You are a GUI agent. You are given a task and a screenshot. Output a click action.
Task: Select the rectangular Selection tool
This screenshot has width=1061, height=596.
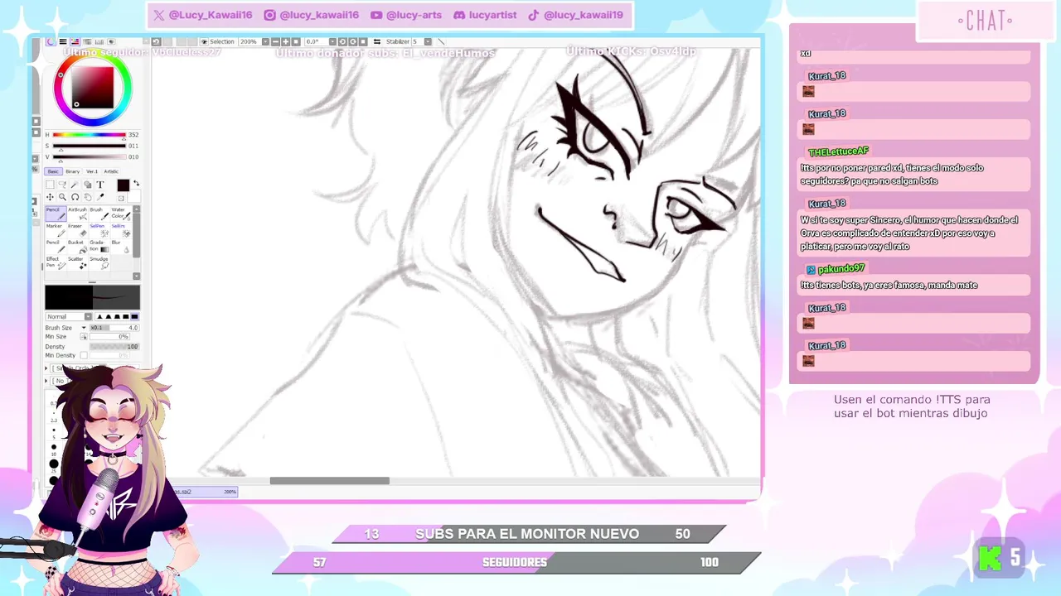pyautogui.click(x=50, y=185)
